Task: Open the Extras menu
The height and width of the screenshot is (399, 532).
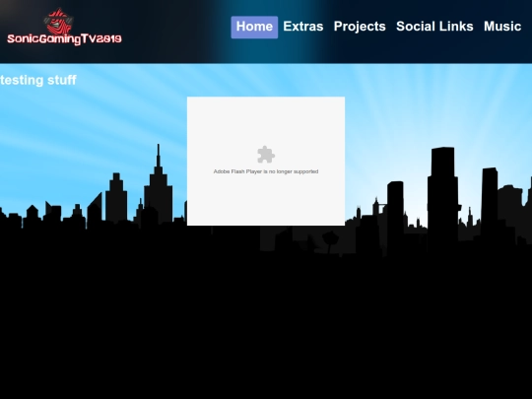Action: pyautogui.click(x=303, y=27)
